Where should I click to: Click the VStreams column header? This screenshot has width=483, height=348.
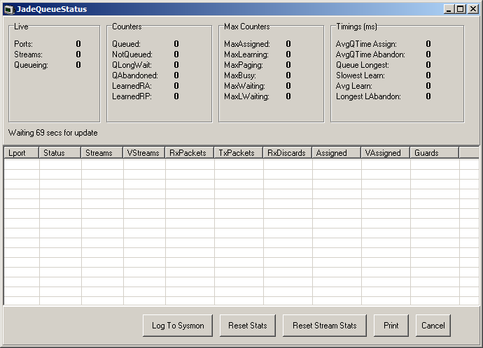point(144,153)
